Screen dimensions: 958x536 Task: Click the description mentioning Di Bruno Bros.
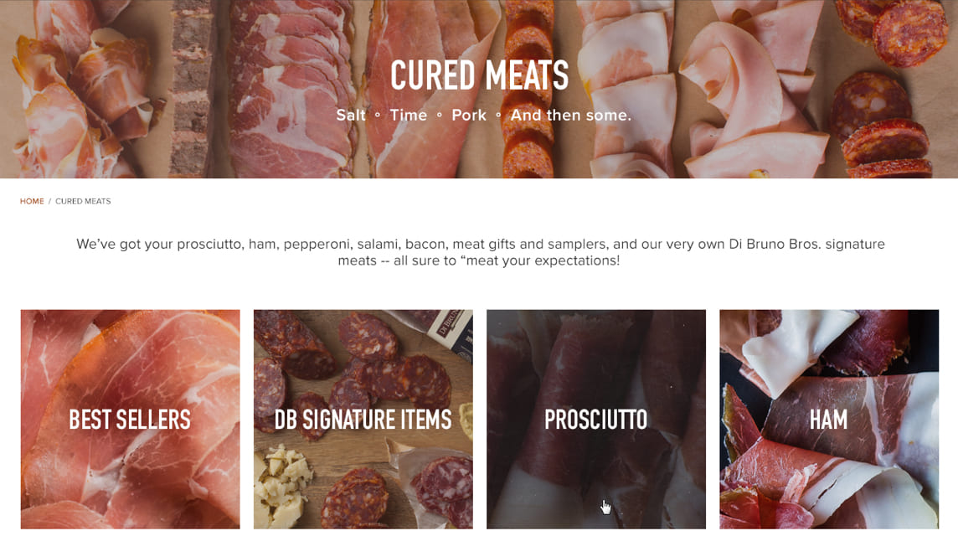tap(480, 252)
